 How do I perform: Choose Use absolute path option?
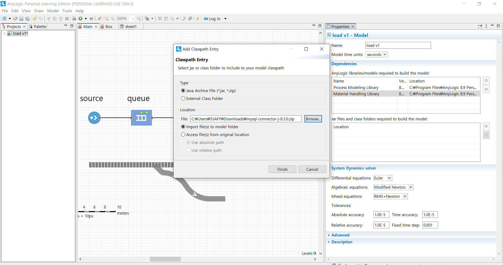click(188, 142)
